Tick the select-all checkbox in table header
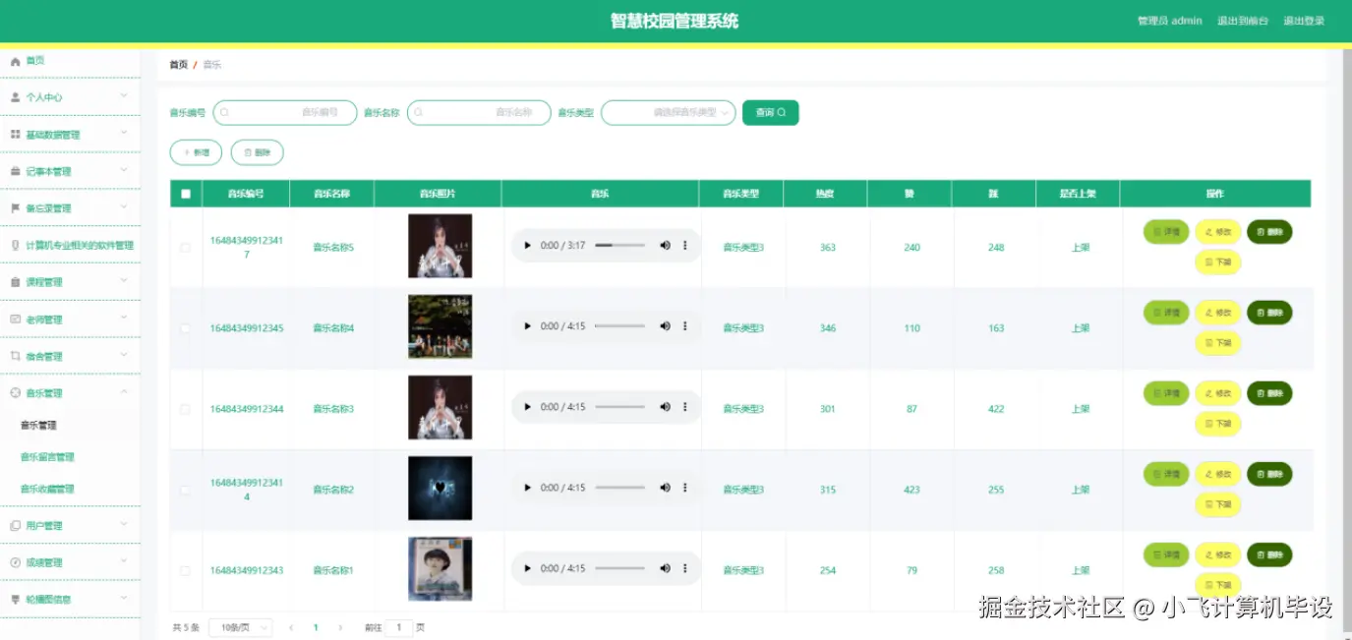The height and width of the screenshot is (640, 1352). click(x=185, y=194)
